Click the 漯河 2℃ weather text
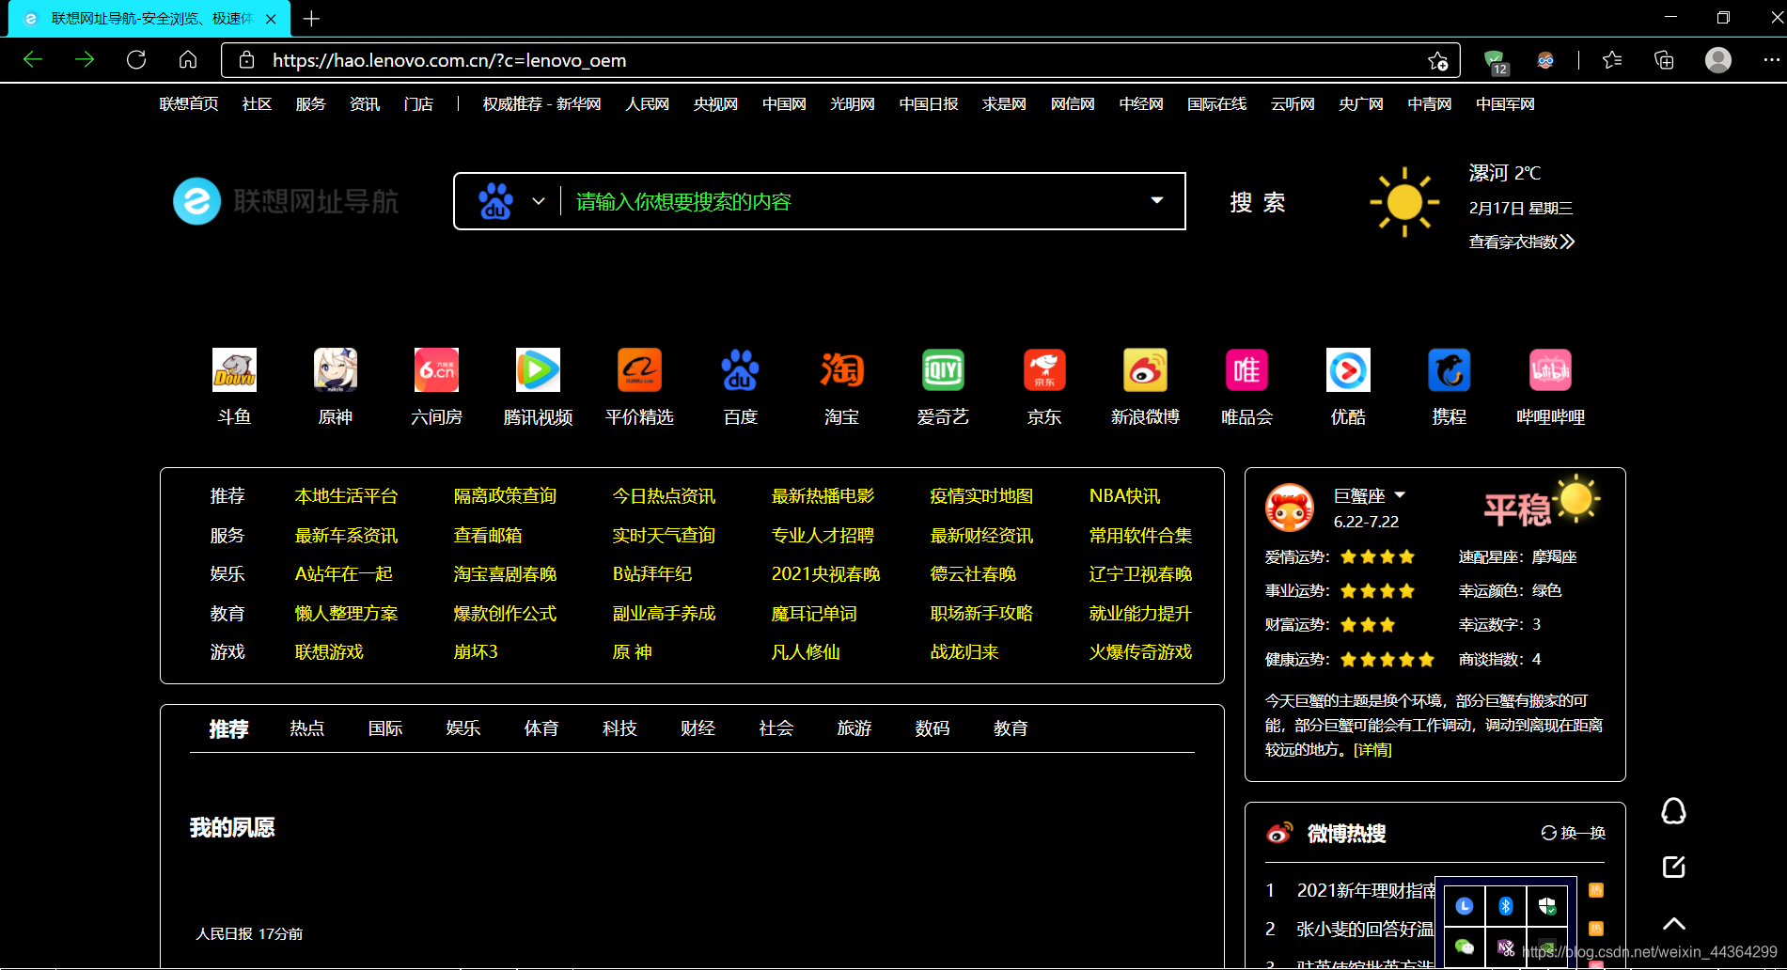This screenshot has height=970, width=1787. click(x=1504, y=173)
